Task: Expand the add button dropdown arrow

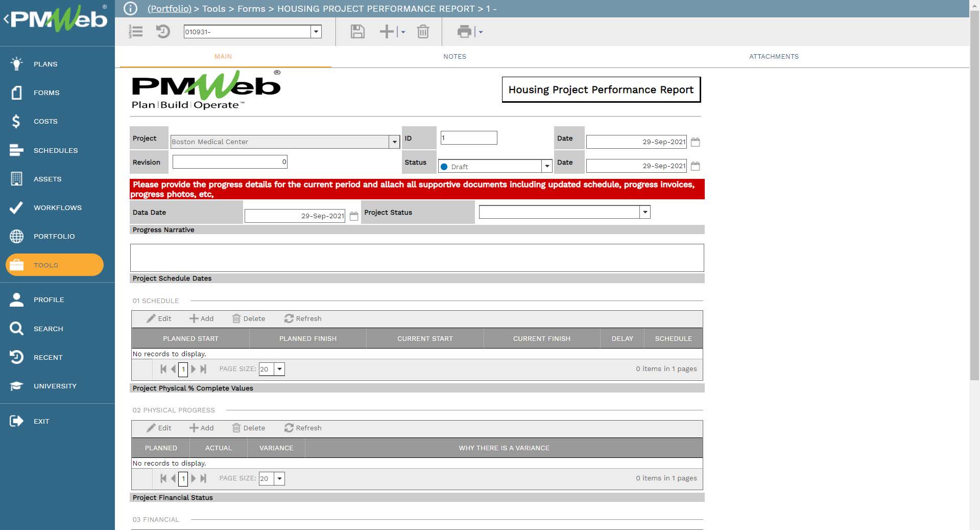Action: tap(403, 32)
